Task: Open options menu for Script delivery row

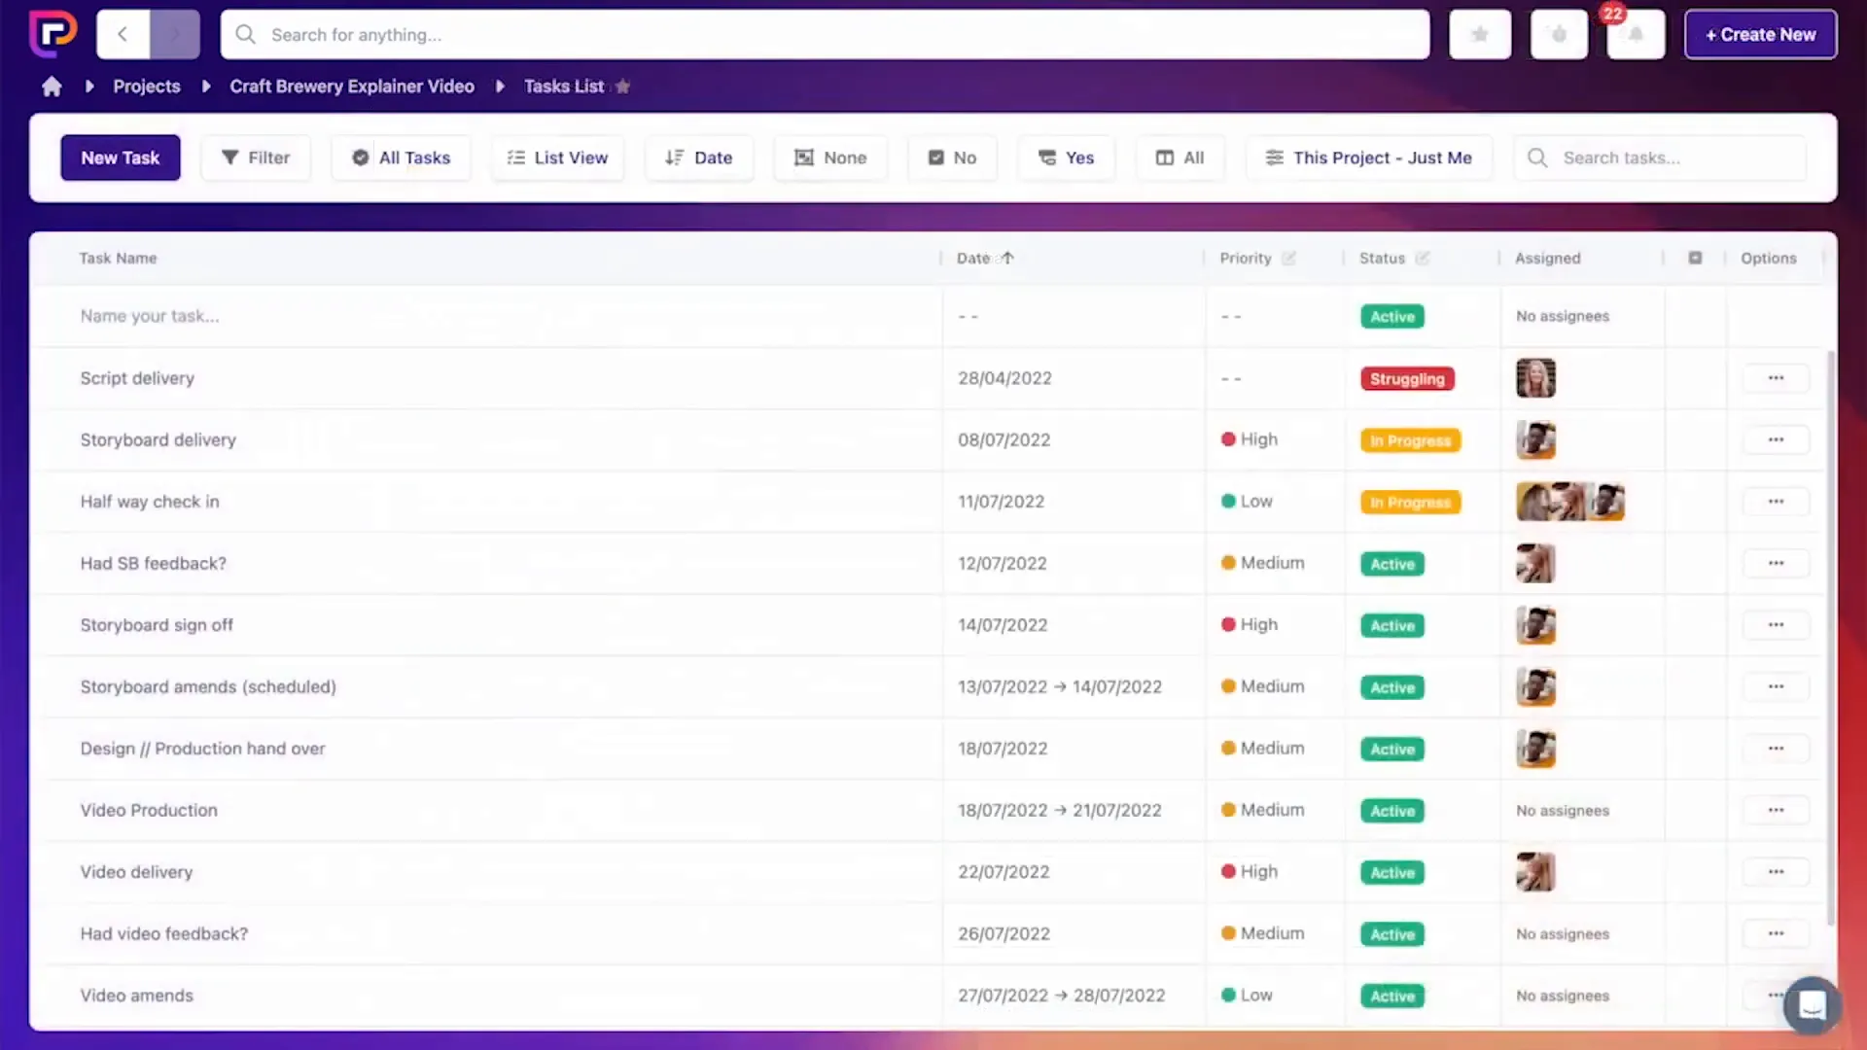Action: 1776,378
